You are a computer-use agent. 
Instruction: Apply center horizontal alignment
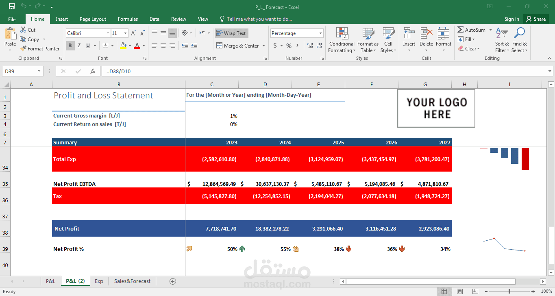pos(163,46)
